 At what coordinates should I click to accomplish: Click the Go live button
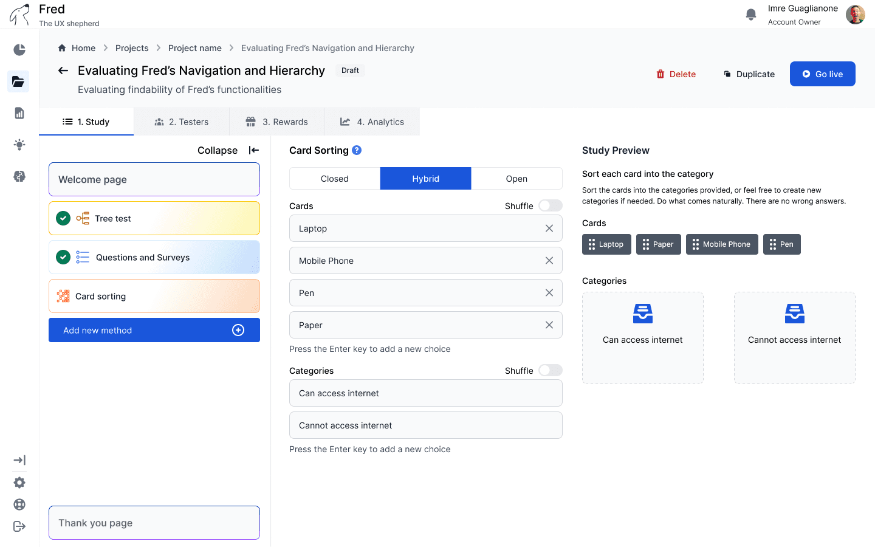pos(823,74)
